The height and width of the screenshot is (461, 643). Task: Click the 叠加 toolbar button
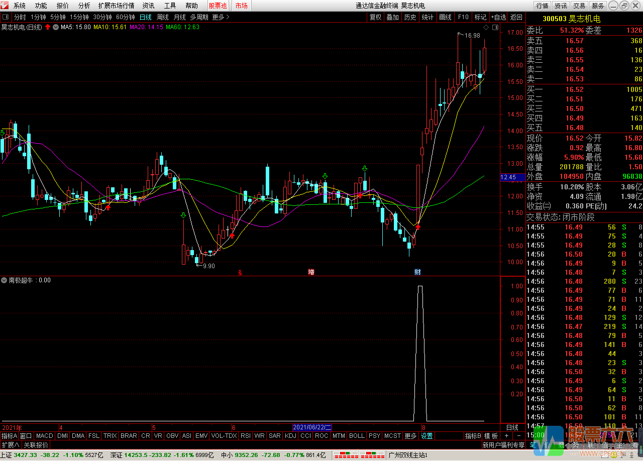point(392,17)
